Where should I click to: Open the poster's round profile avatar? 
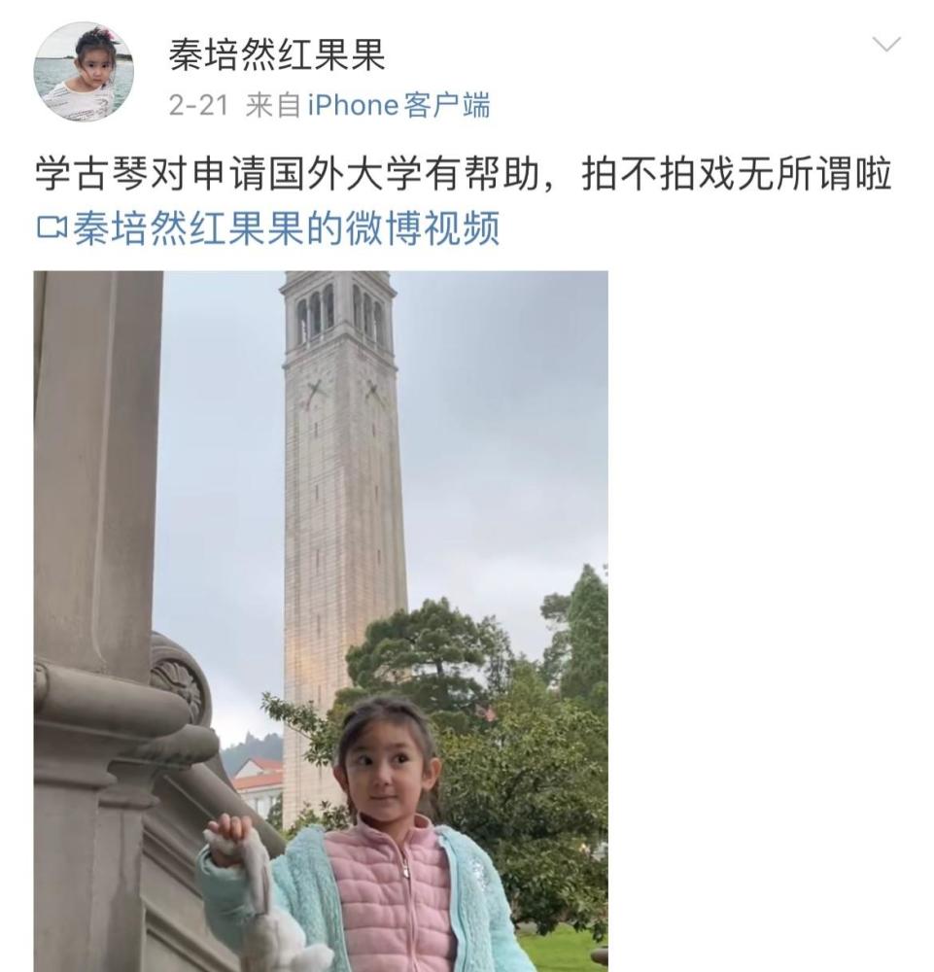[x=84, y=72]
